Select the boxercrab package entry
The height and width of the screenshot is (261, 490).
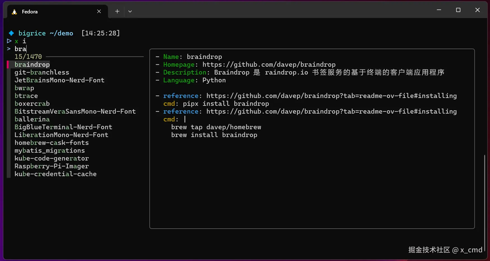pyautogui.click(x=32, y=104)
